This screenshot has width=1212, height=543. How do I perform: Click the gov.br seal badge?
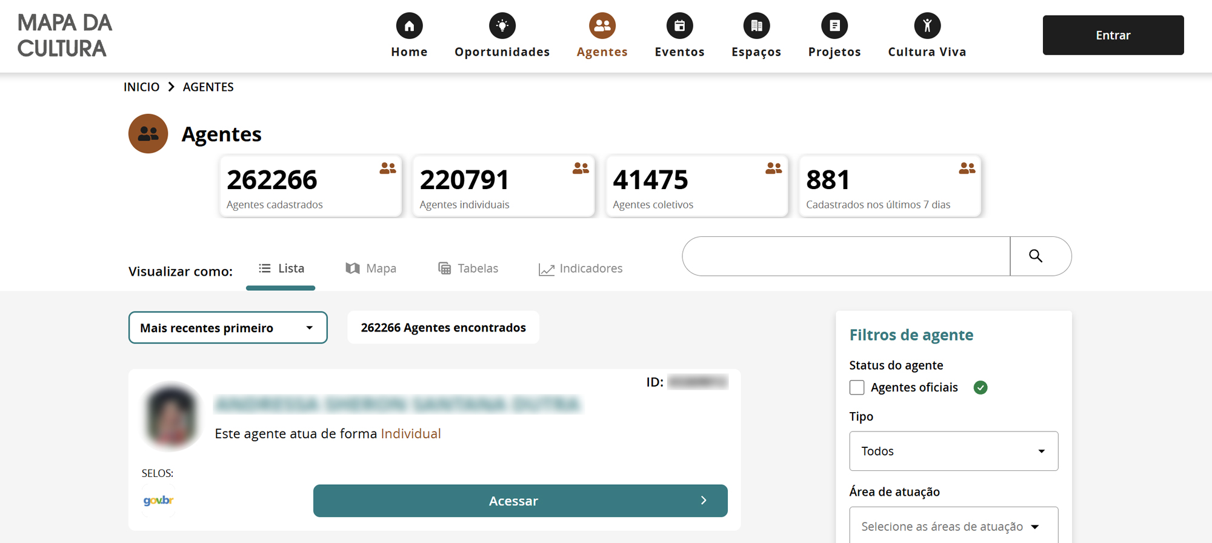(159, 501)
